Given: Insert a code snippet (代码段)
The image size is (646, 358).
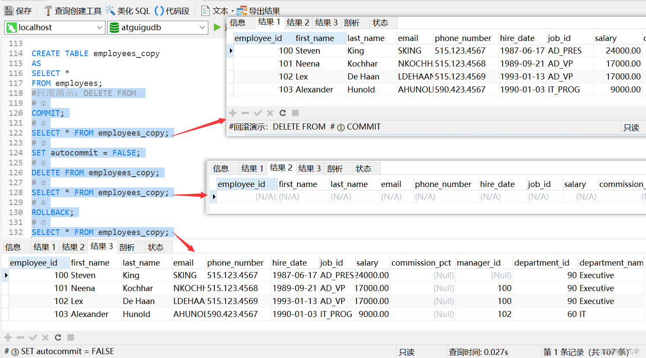Looking at the screenshot, I should point(172,11).
